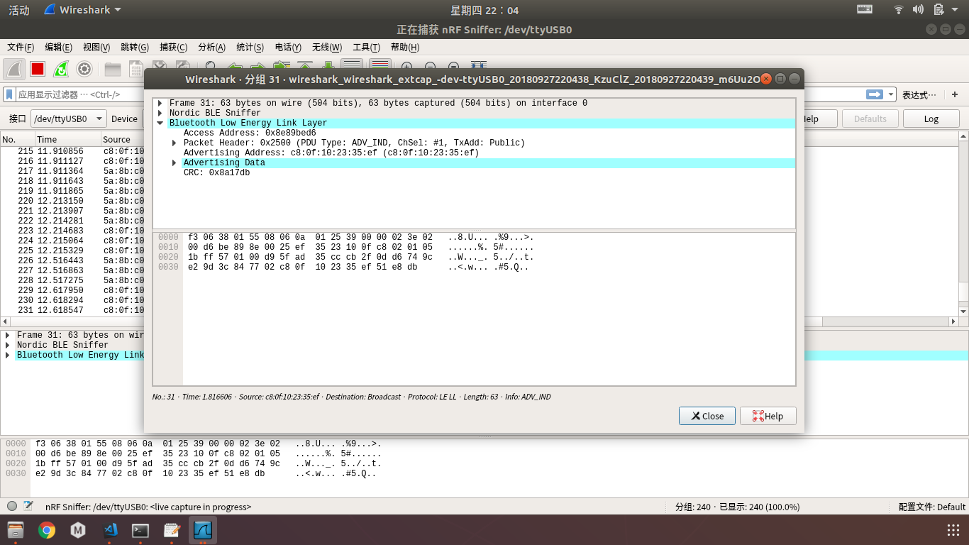Open Visual Studio Code from the dock

[x=109, y=530]
